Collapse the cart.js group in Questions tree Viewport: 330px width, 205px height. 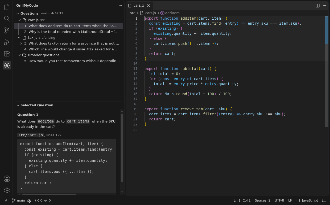pyautogui.click(x=19, y=20)
